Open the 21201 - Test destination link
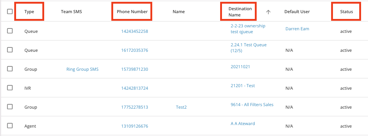Image resolution: width=368 pixels, height=136 pixels. pos(243,86)
